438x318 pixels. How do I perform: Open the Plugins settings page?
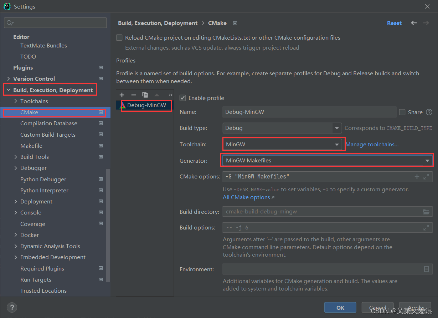pos(23,67)
